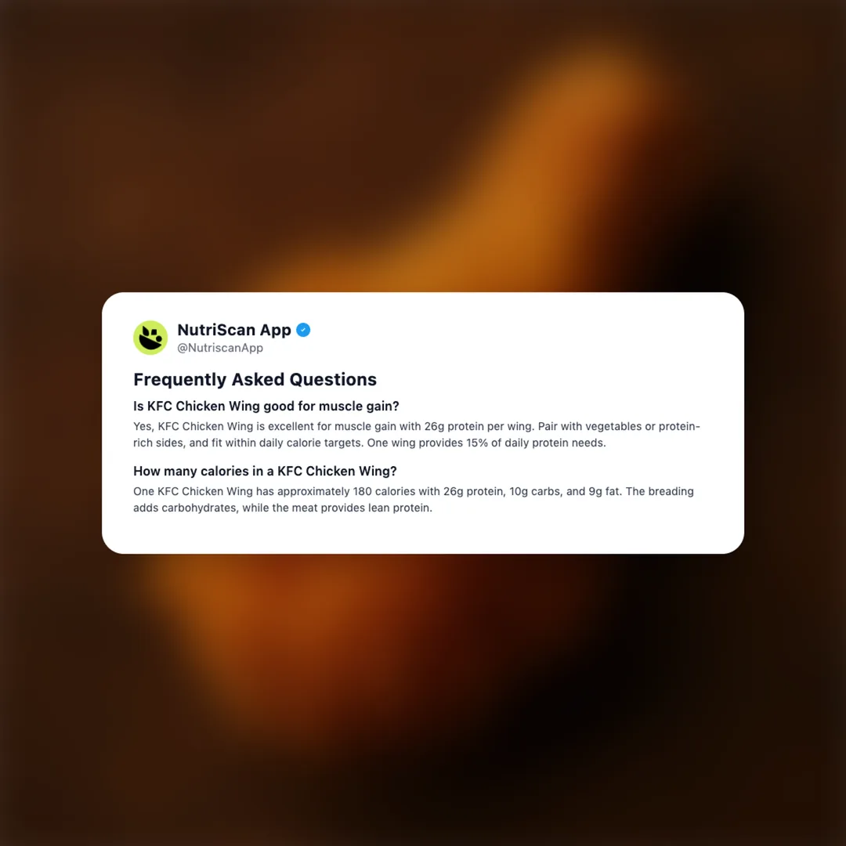Click answer text starting 'Yes, KFC Chicken Wing'
Screen dimensions: 846x846
[417, 434]
